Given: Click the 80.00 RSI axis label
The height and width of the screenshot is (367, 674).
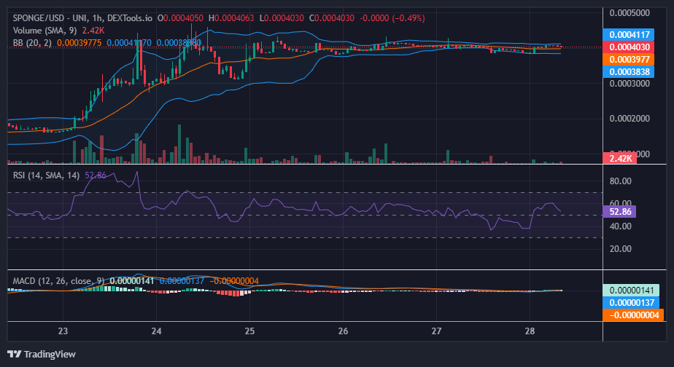Looking at the screenshot, I should point(620,181).
